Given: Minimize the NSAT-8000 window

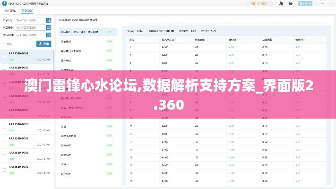Looking at the screenshot, I should [322, 4].
